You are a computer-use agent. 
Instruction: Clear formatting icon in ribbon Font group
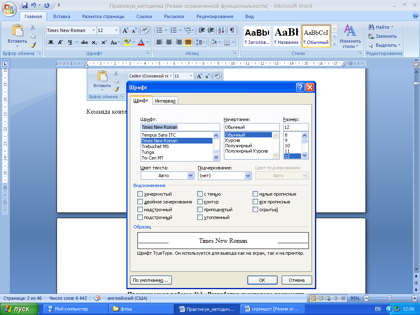point(145,30)
